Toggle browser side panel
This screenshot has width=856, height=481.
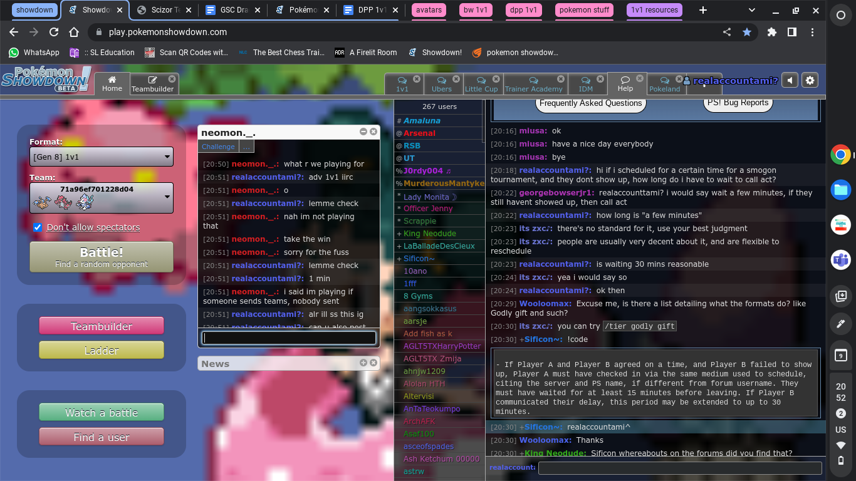(x=792, y=32)
